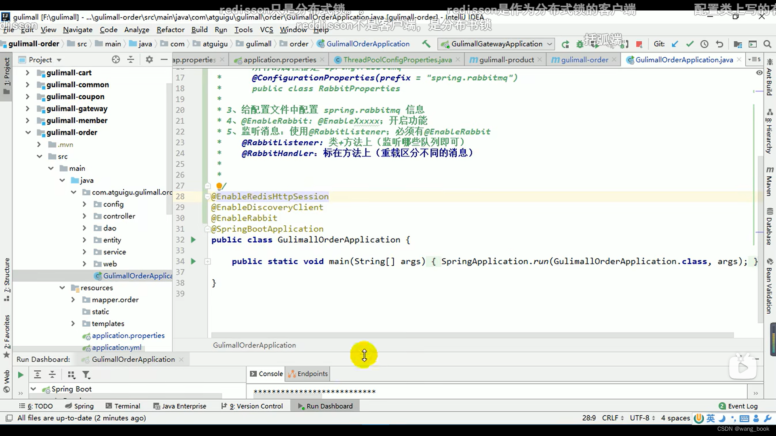
Task: Close the gulimall-product editor tab
Action: [540, 60]
